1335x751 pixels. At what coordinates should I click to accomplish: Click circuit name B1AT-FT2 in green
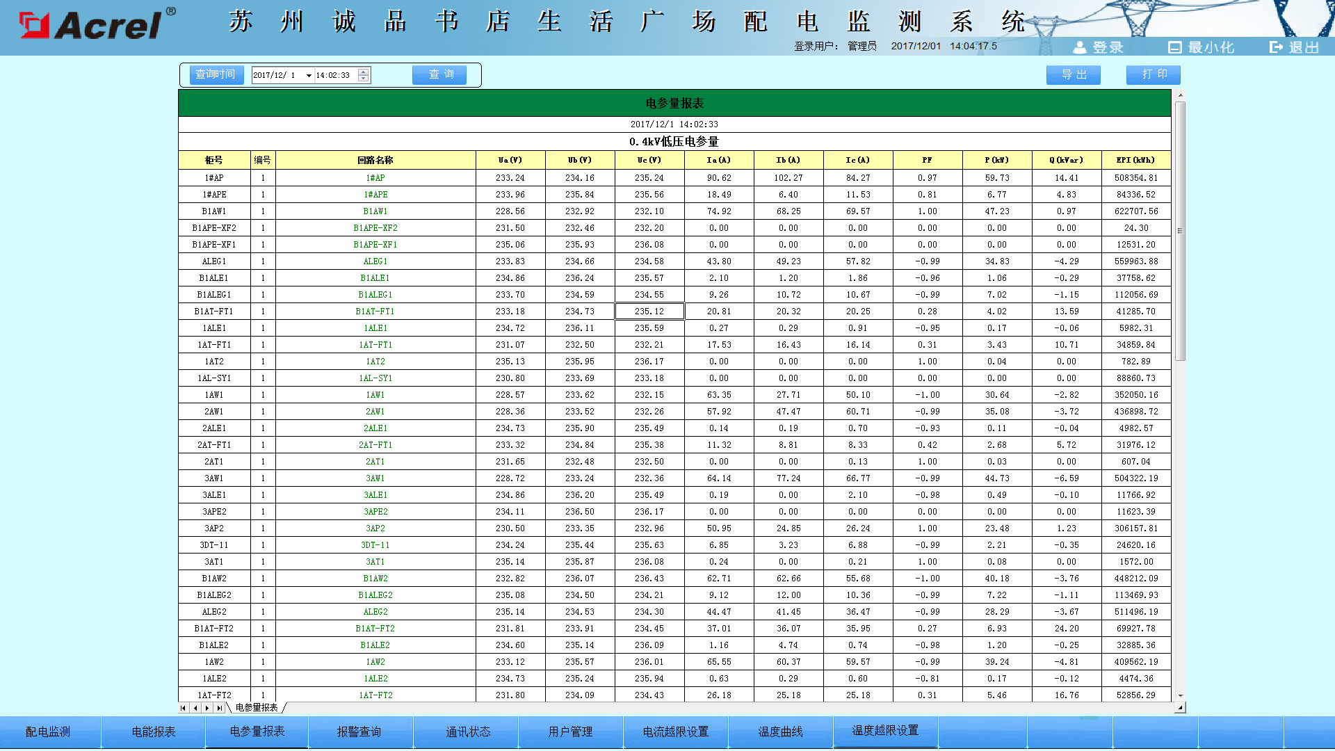pyautogui.click(x=375, y=629)
